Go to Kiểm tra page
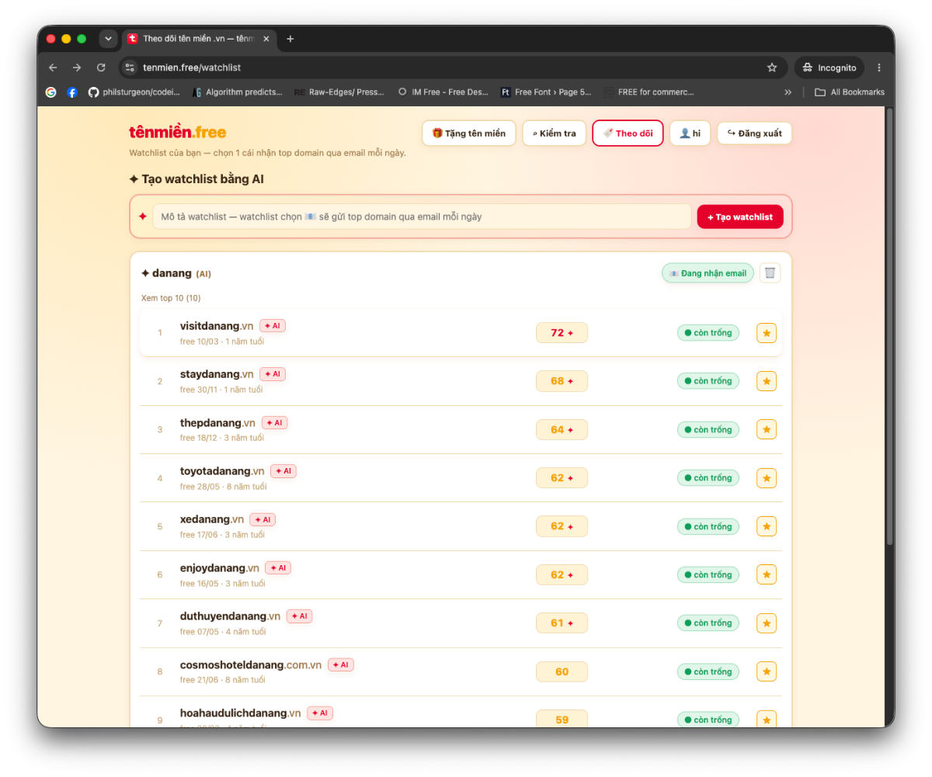 pos(555,133)
